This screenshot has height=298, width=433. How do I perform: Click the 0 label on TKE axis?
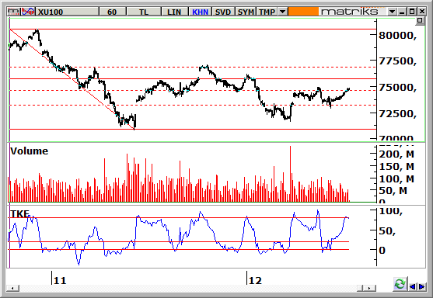coord(382,251)
